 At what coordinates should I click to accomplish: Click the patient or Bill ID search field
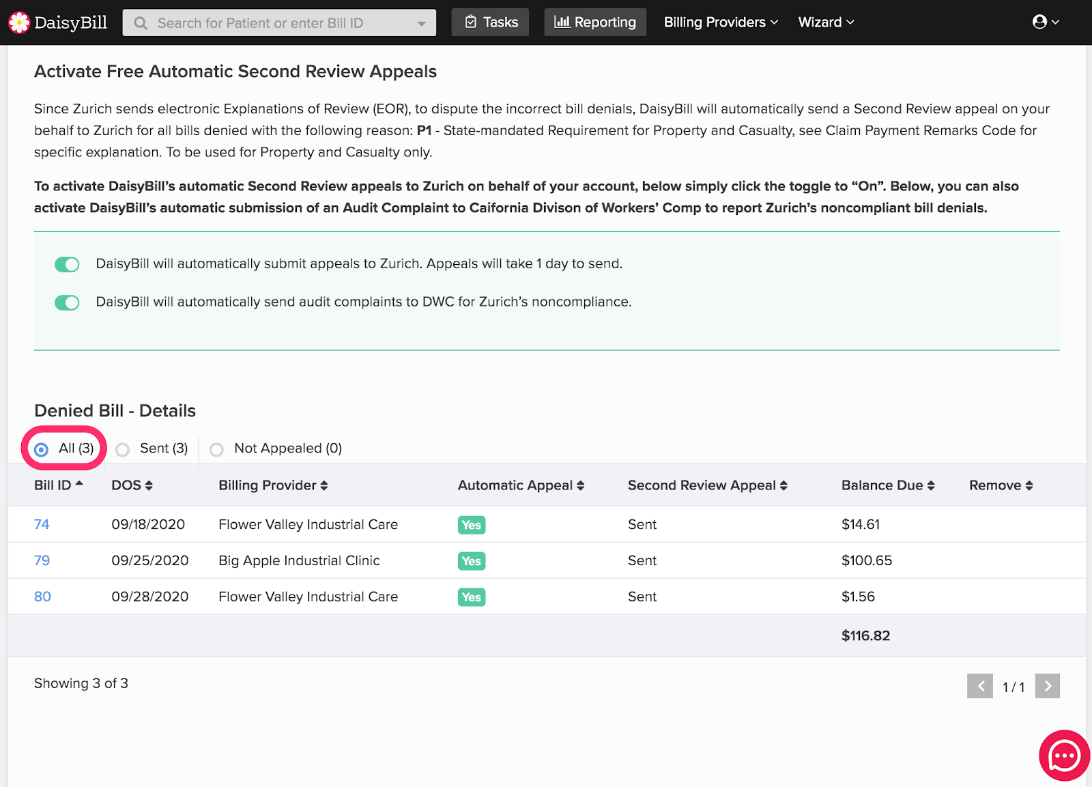[x=273, y=23]
